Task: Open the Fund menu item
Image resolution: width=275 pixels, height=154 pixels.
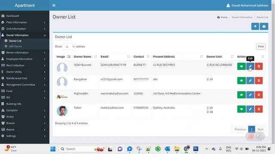Action: click(x=24, y=91)
